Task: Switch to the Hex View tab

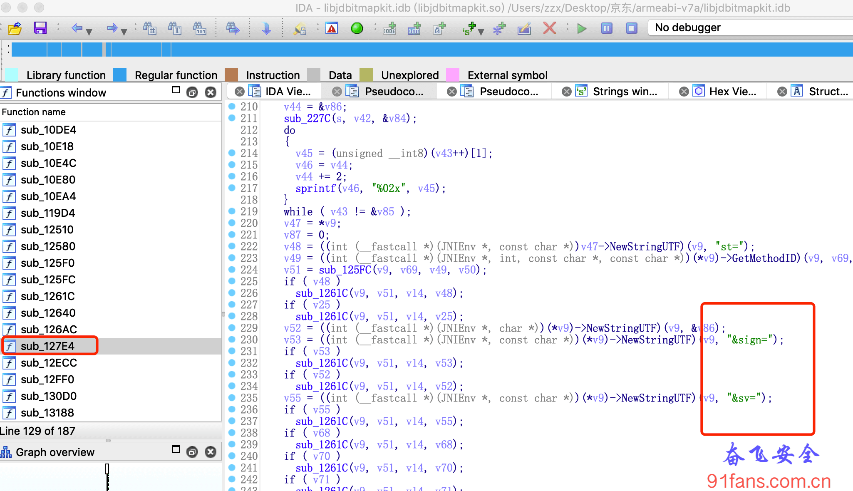Action: [734, 91]
